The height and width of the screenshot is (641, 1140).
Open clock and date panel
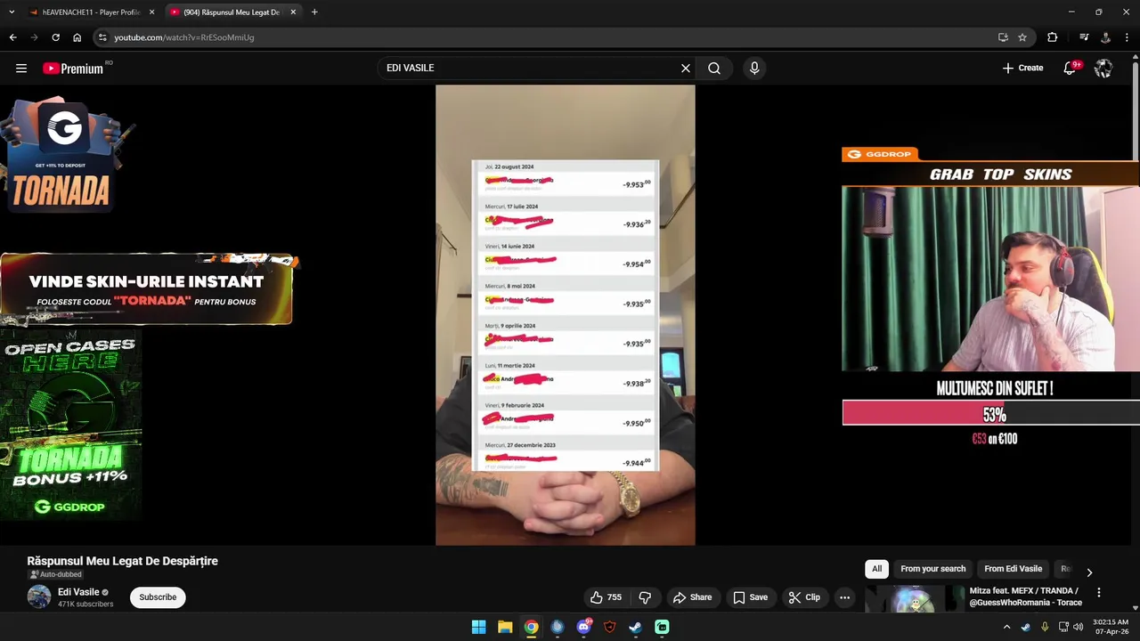click(x=1110, y=627)
